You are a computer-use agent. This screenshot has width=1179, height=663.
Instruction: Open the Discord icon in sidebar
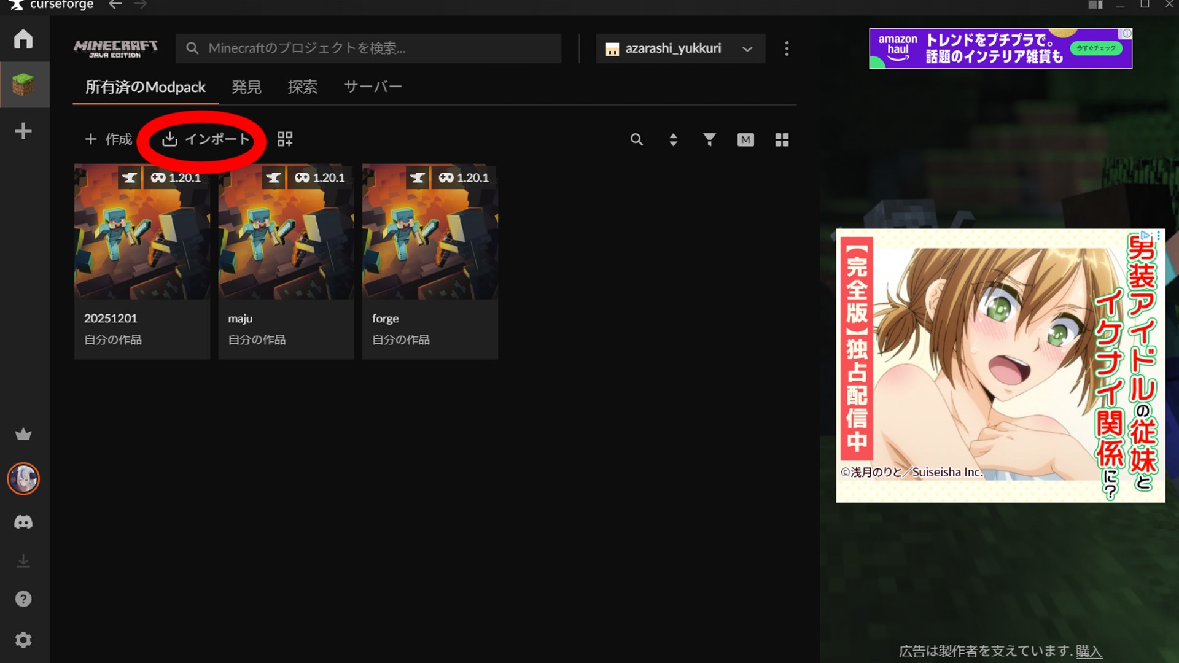(23, 522)
